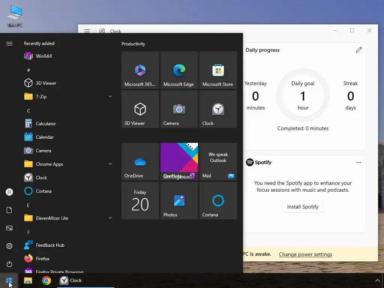Launch Camera from the app list
The width and height of the screenshot is (384, 288).
(x=68, y=151)
